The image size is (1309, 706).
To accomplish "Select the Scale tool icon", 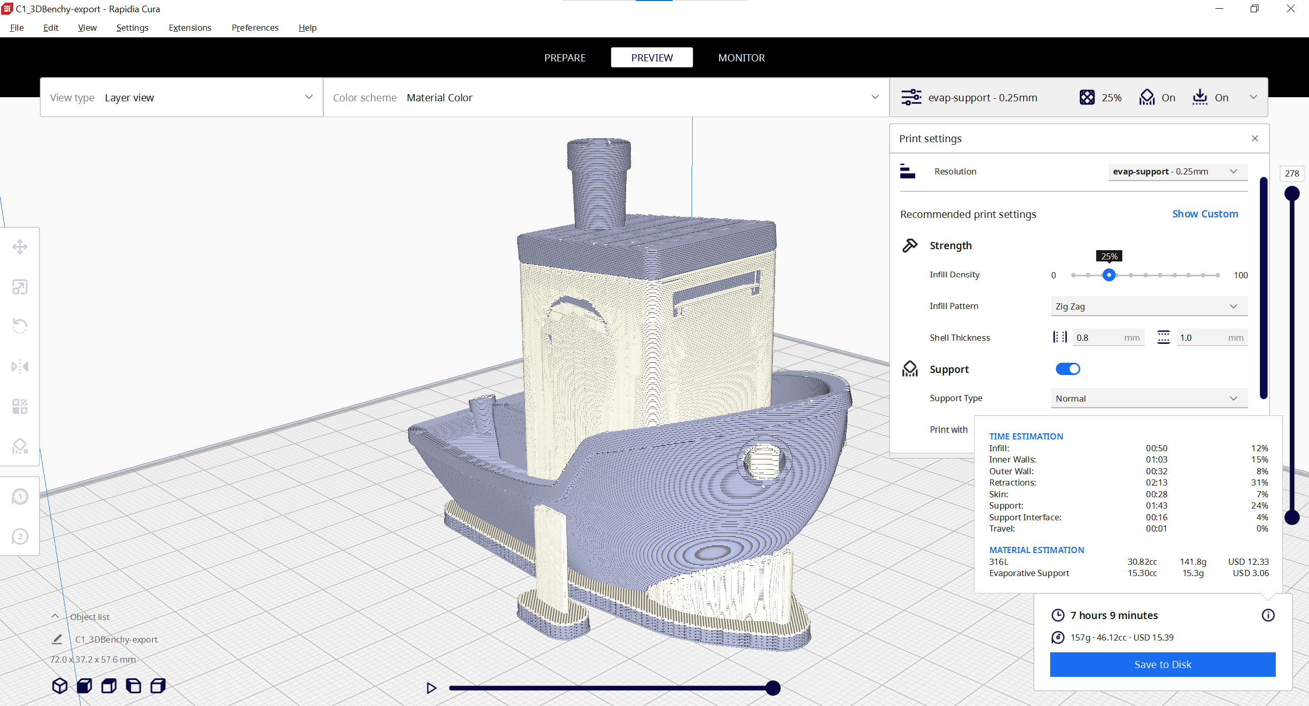I will (x=20, y=287).
